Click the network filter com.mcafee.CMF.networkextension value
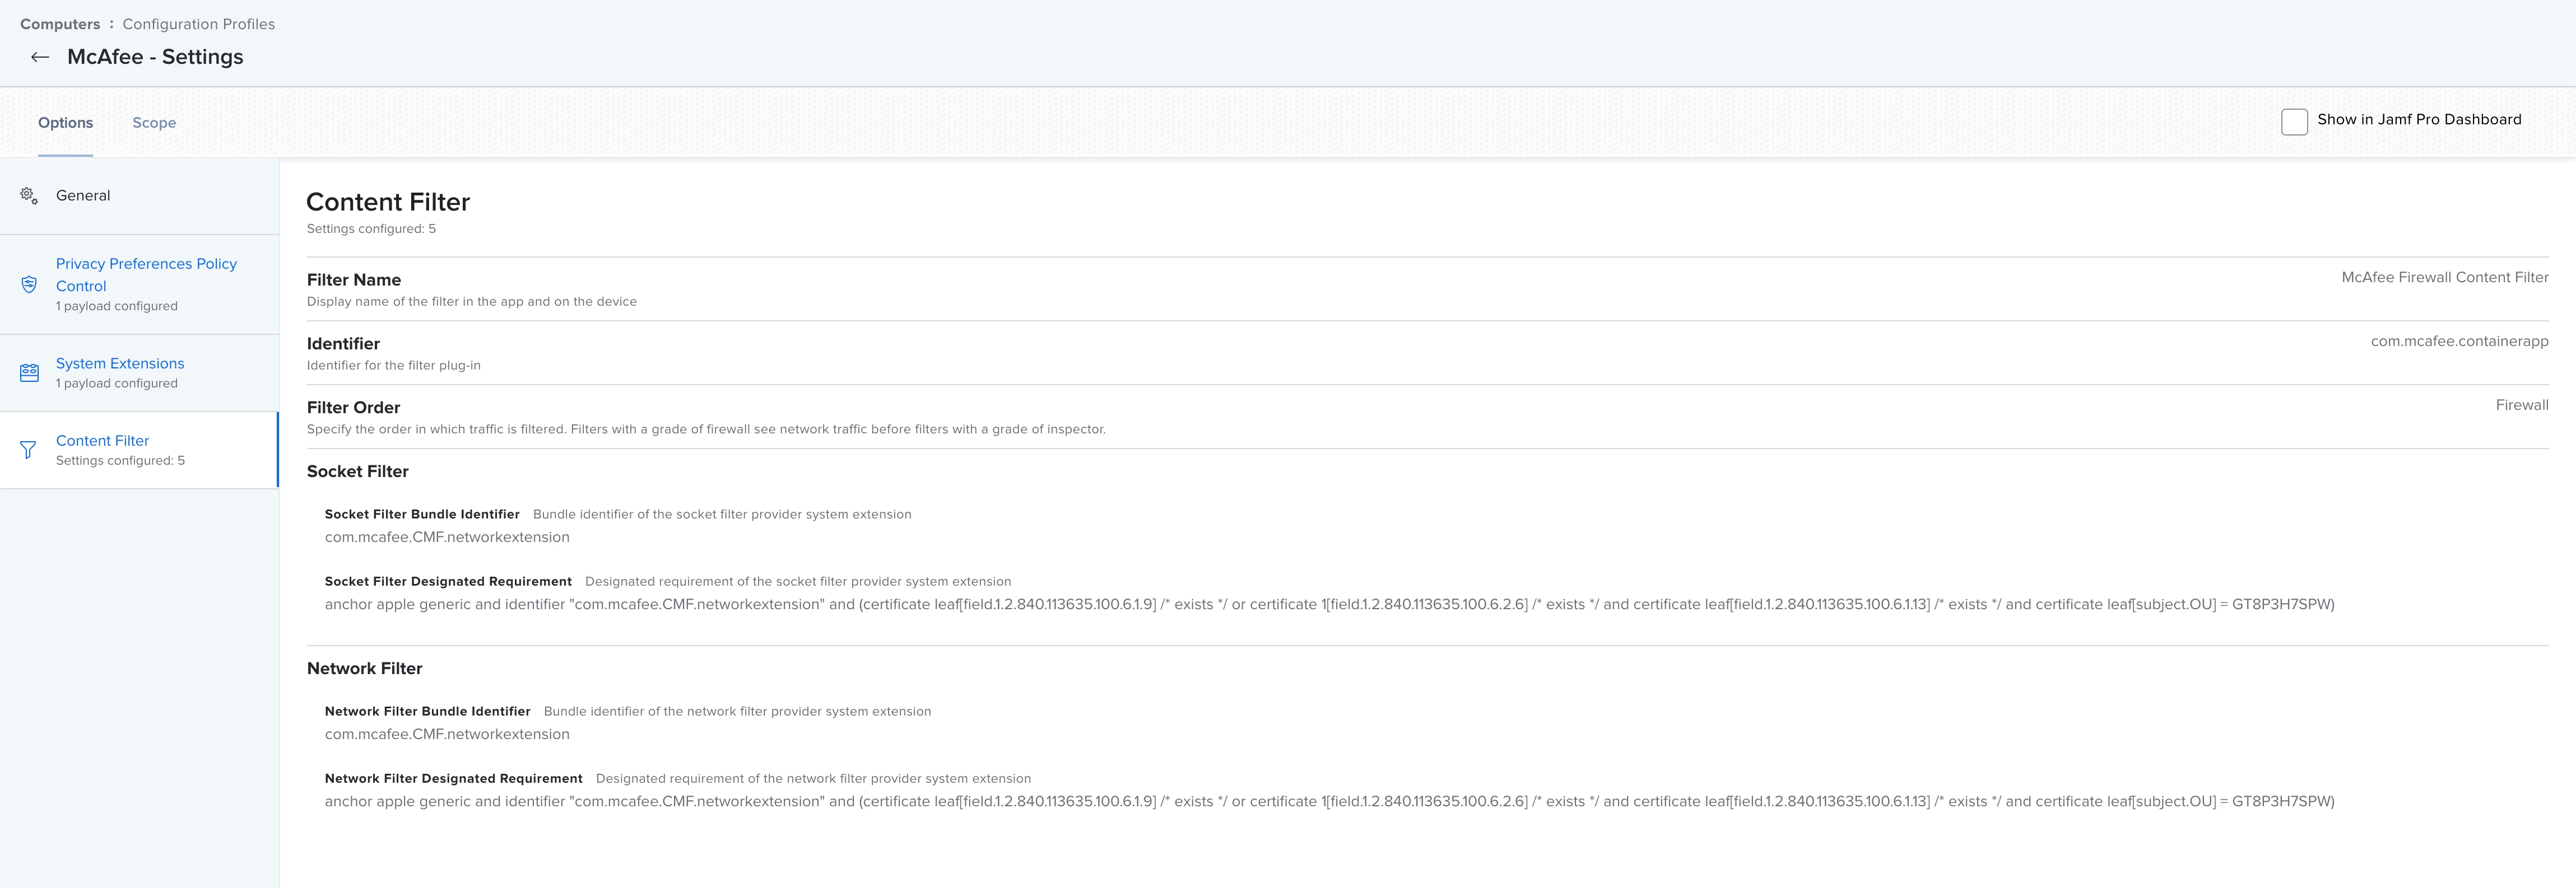This screenshot has width=2576, height=888. coord(447,734)
